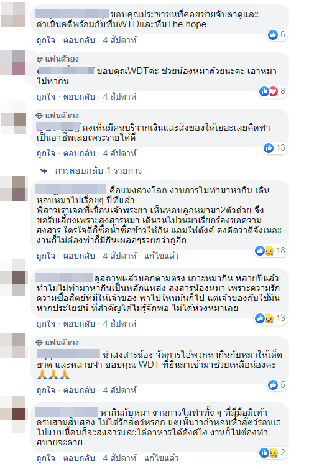This screenshot has height=469, width=309.
Task: Open 4 สัปดาห์ timestamp of the first comment
Action: tap(119, 40)
